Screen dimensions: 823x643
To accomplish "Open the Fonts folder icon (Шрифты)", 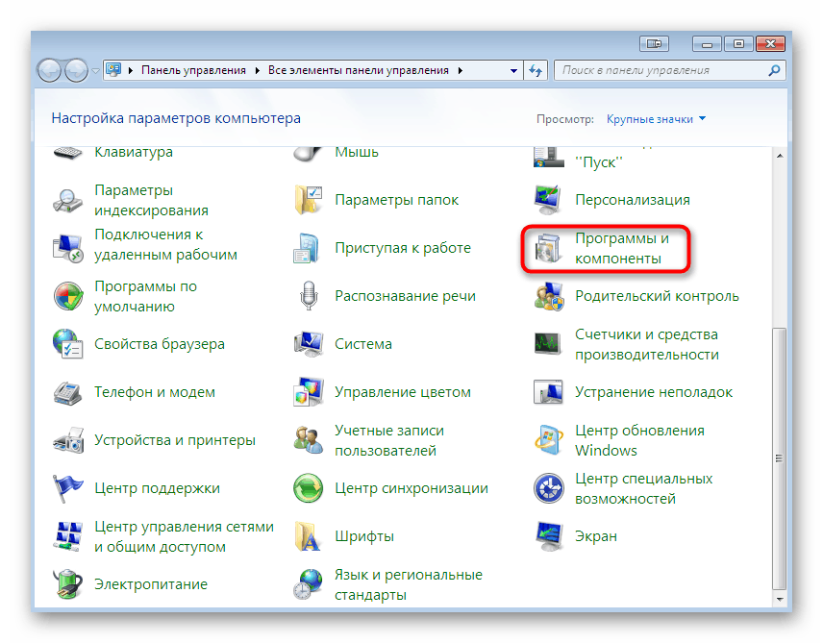I will [308, 536].
